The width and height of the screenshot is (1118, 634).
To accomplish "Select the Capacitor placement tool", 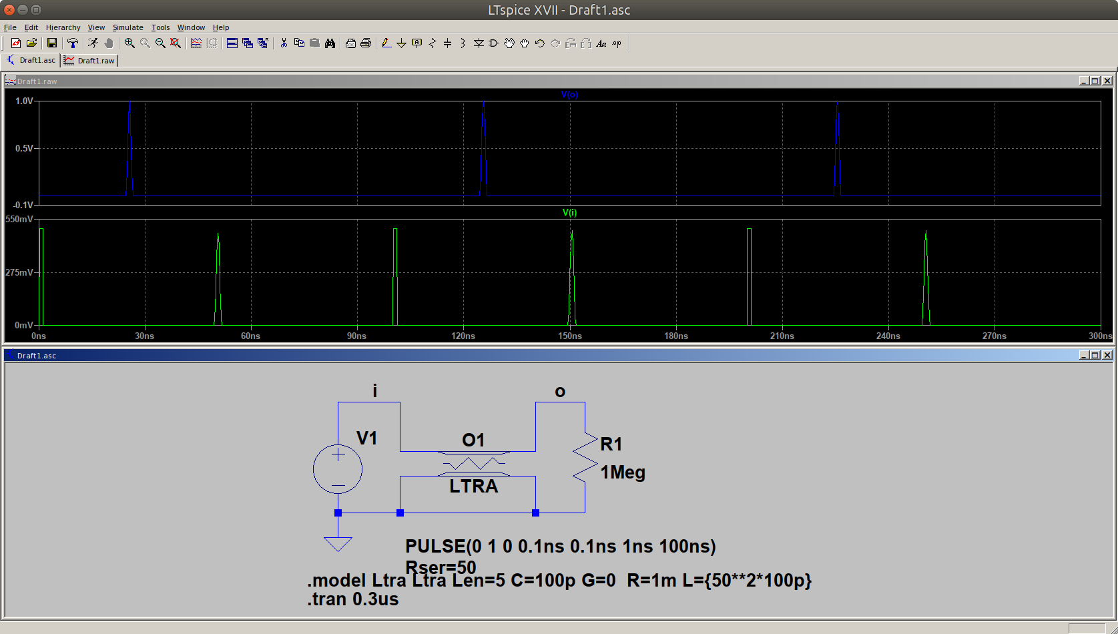I will pyautogui.click(x=447, y=43).
